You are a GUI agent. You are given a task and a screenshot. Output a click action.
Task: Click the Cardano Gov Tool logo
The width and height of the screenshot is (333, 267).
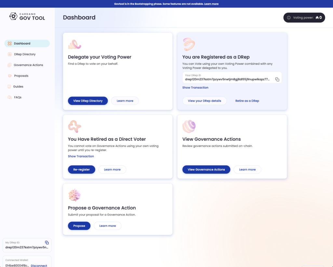point(27,16)
